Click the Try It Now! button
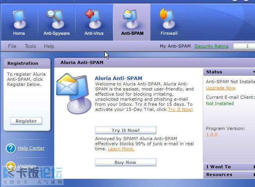Screen dimensions: 255x187 (x=126, y=130)
